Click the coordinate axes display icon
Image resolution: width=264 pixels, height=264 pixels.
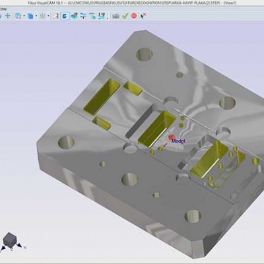(43, 16)
